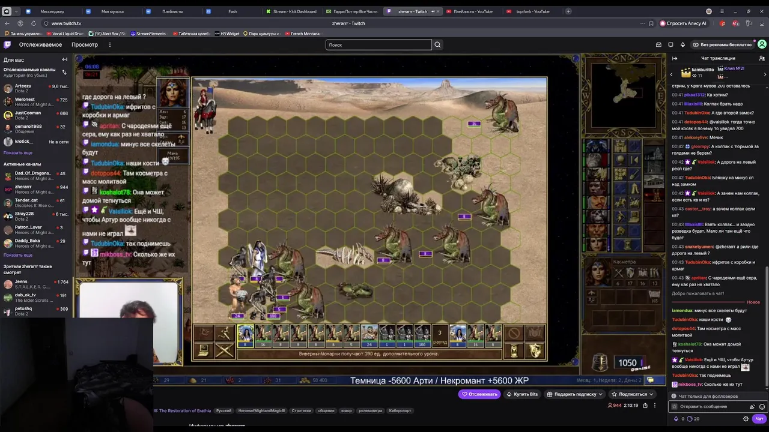Click the Стратегии tag
This screenshot has height=432, width=769.
[x=301, y=410]
